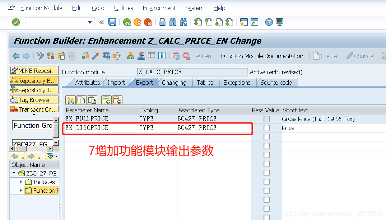Click the Customize Local Layout monitor icon
Screen dimensions: 386x220
coord(279,22)
